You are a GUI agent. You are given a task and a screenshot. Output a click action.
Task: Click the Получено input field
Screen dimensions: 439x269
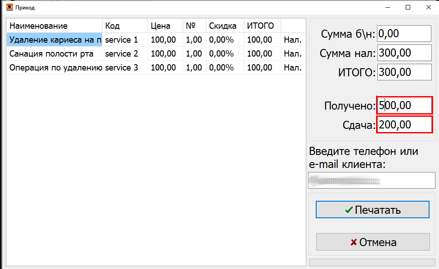pyautogui.click(x=404, y=106)
